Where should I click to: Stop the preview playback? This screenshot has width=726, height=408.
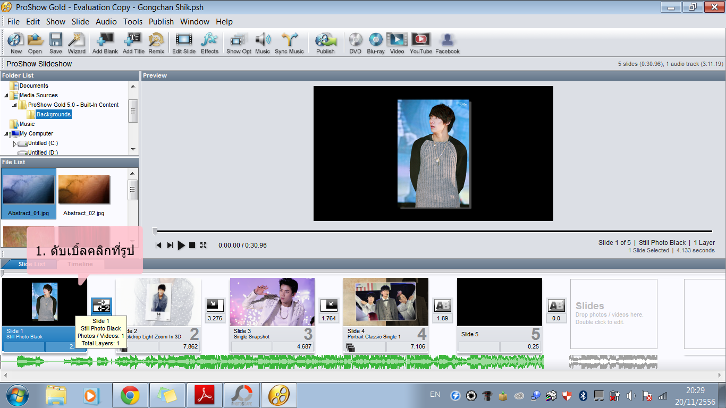(x=192, y=245)
